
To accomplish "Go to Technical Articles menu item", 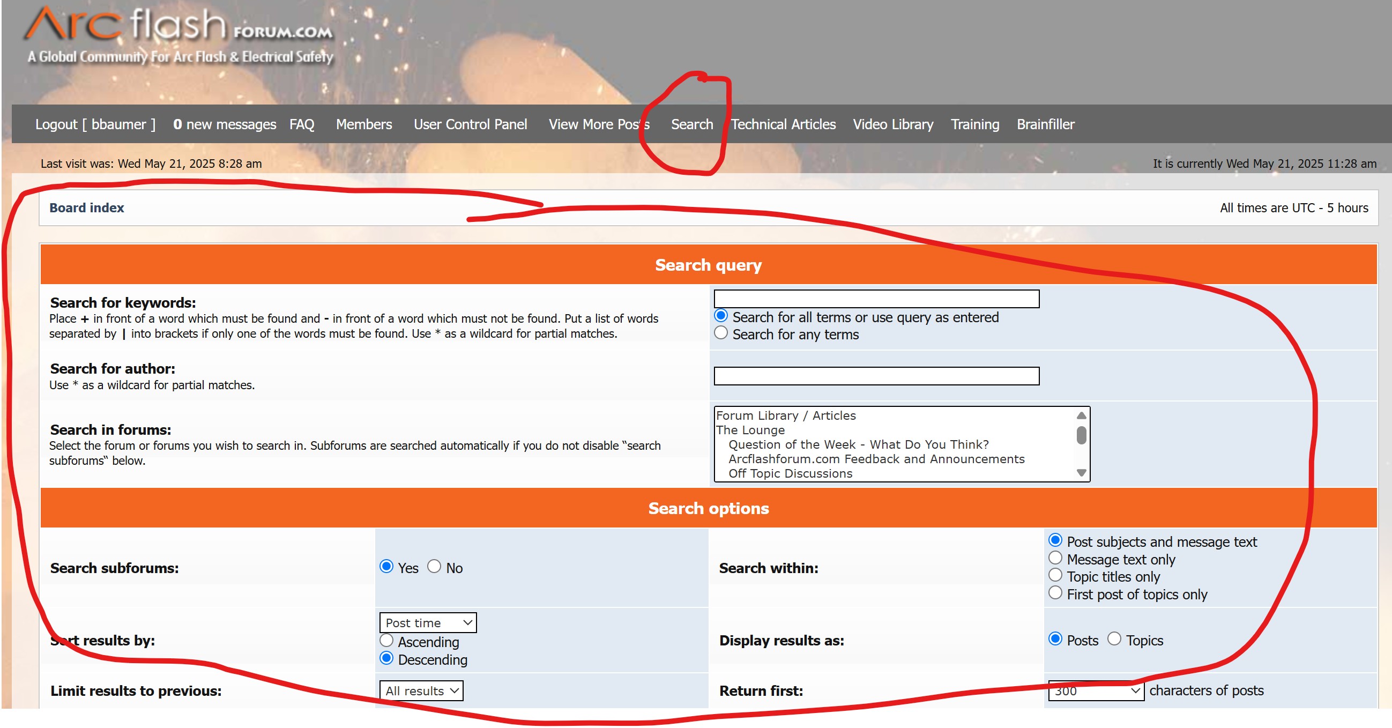I will (783, 124).
